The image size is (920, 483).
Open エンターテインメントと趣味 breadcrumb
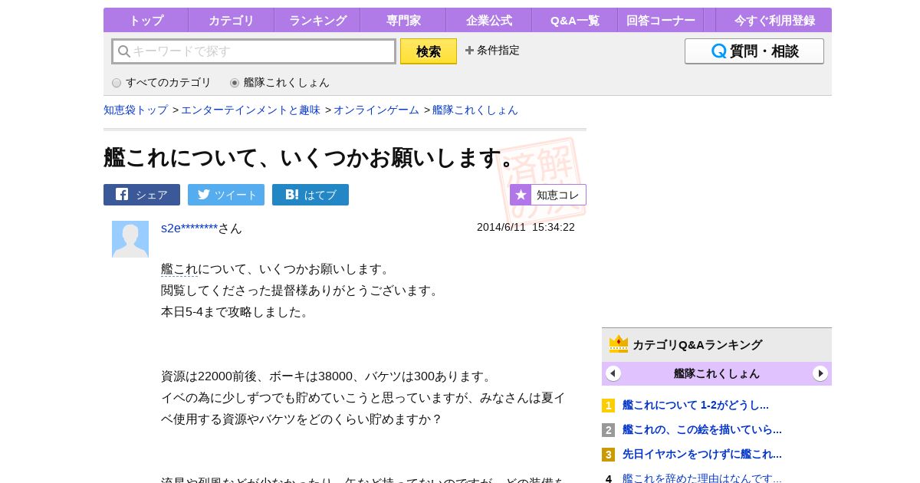click(251, 110)
